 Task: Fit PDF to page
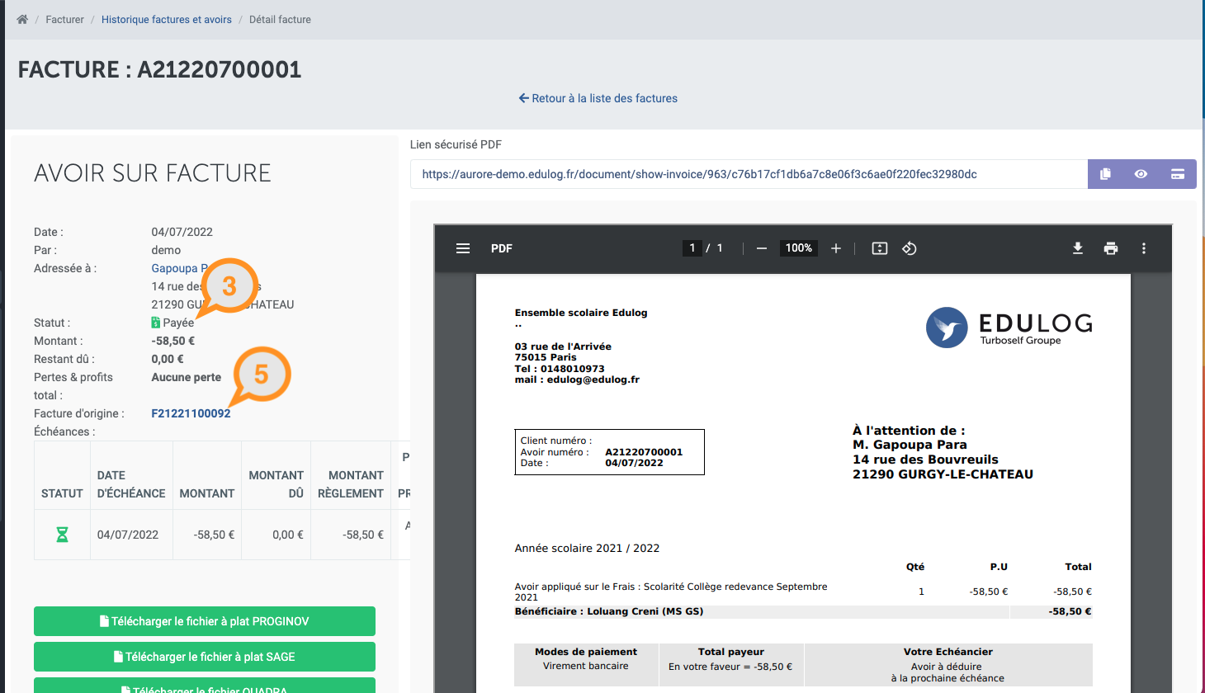tap(880, 248)
